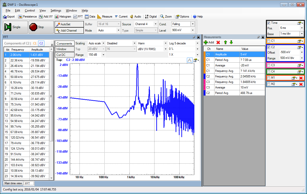Viewport: 307px width, 194px height.
Task: Open the Settings menu
Action: coord(56,11)
